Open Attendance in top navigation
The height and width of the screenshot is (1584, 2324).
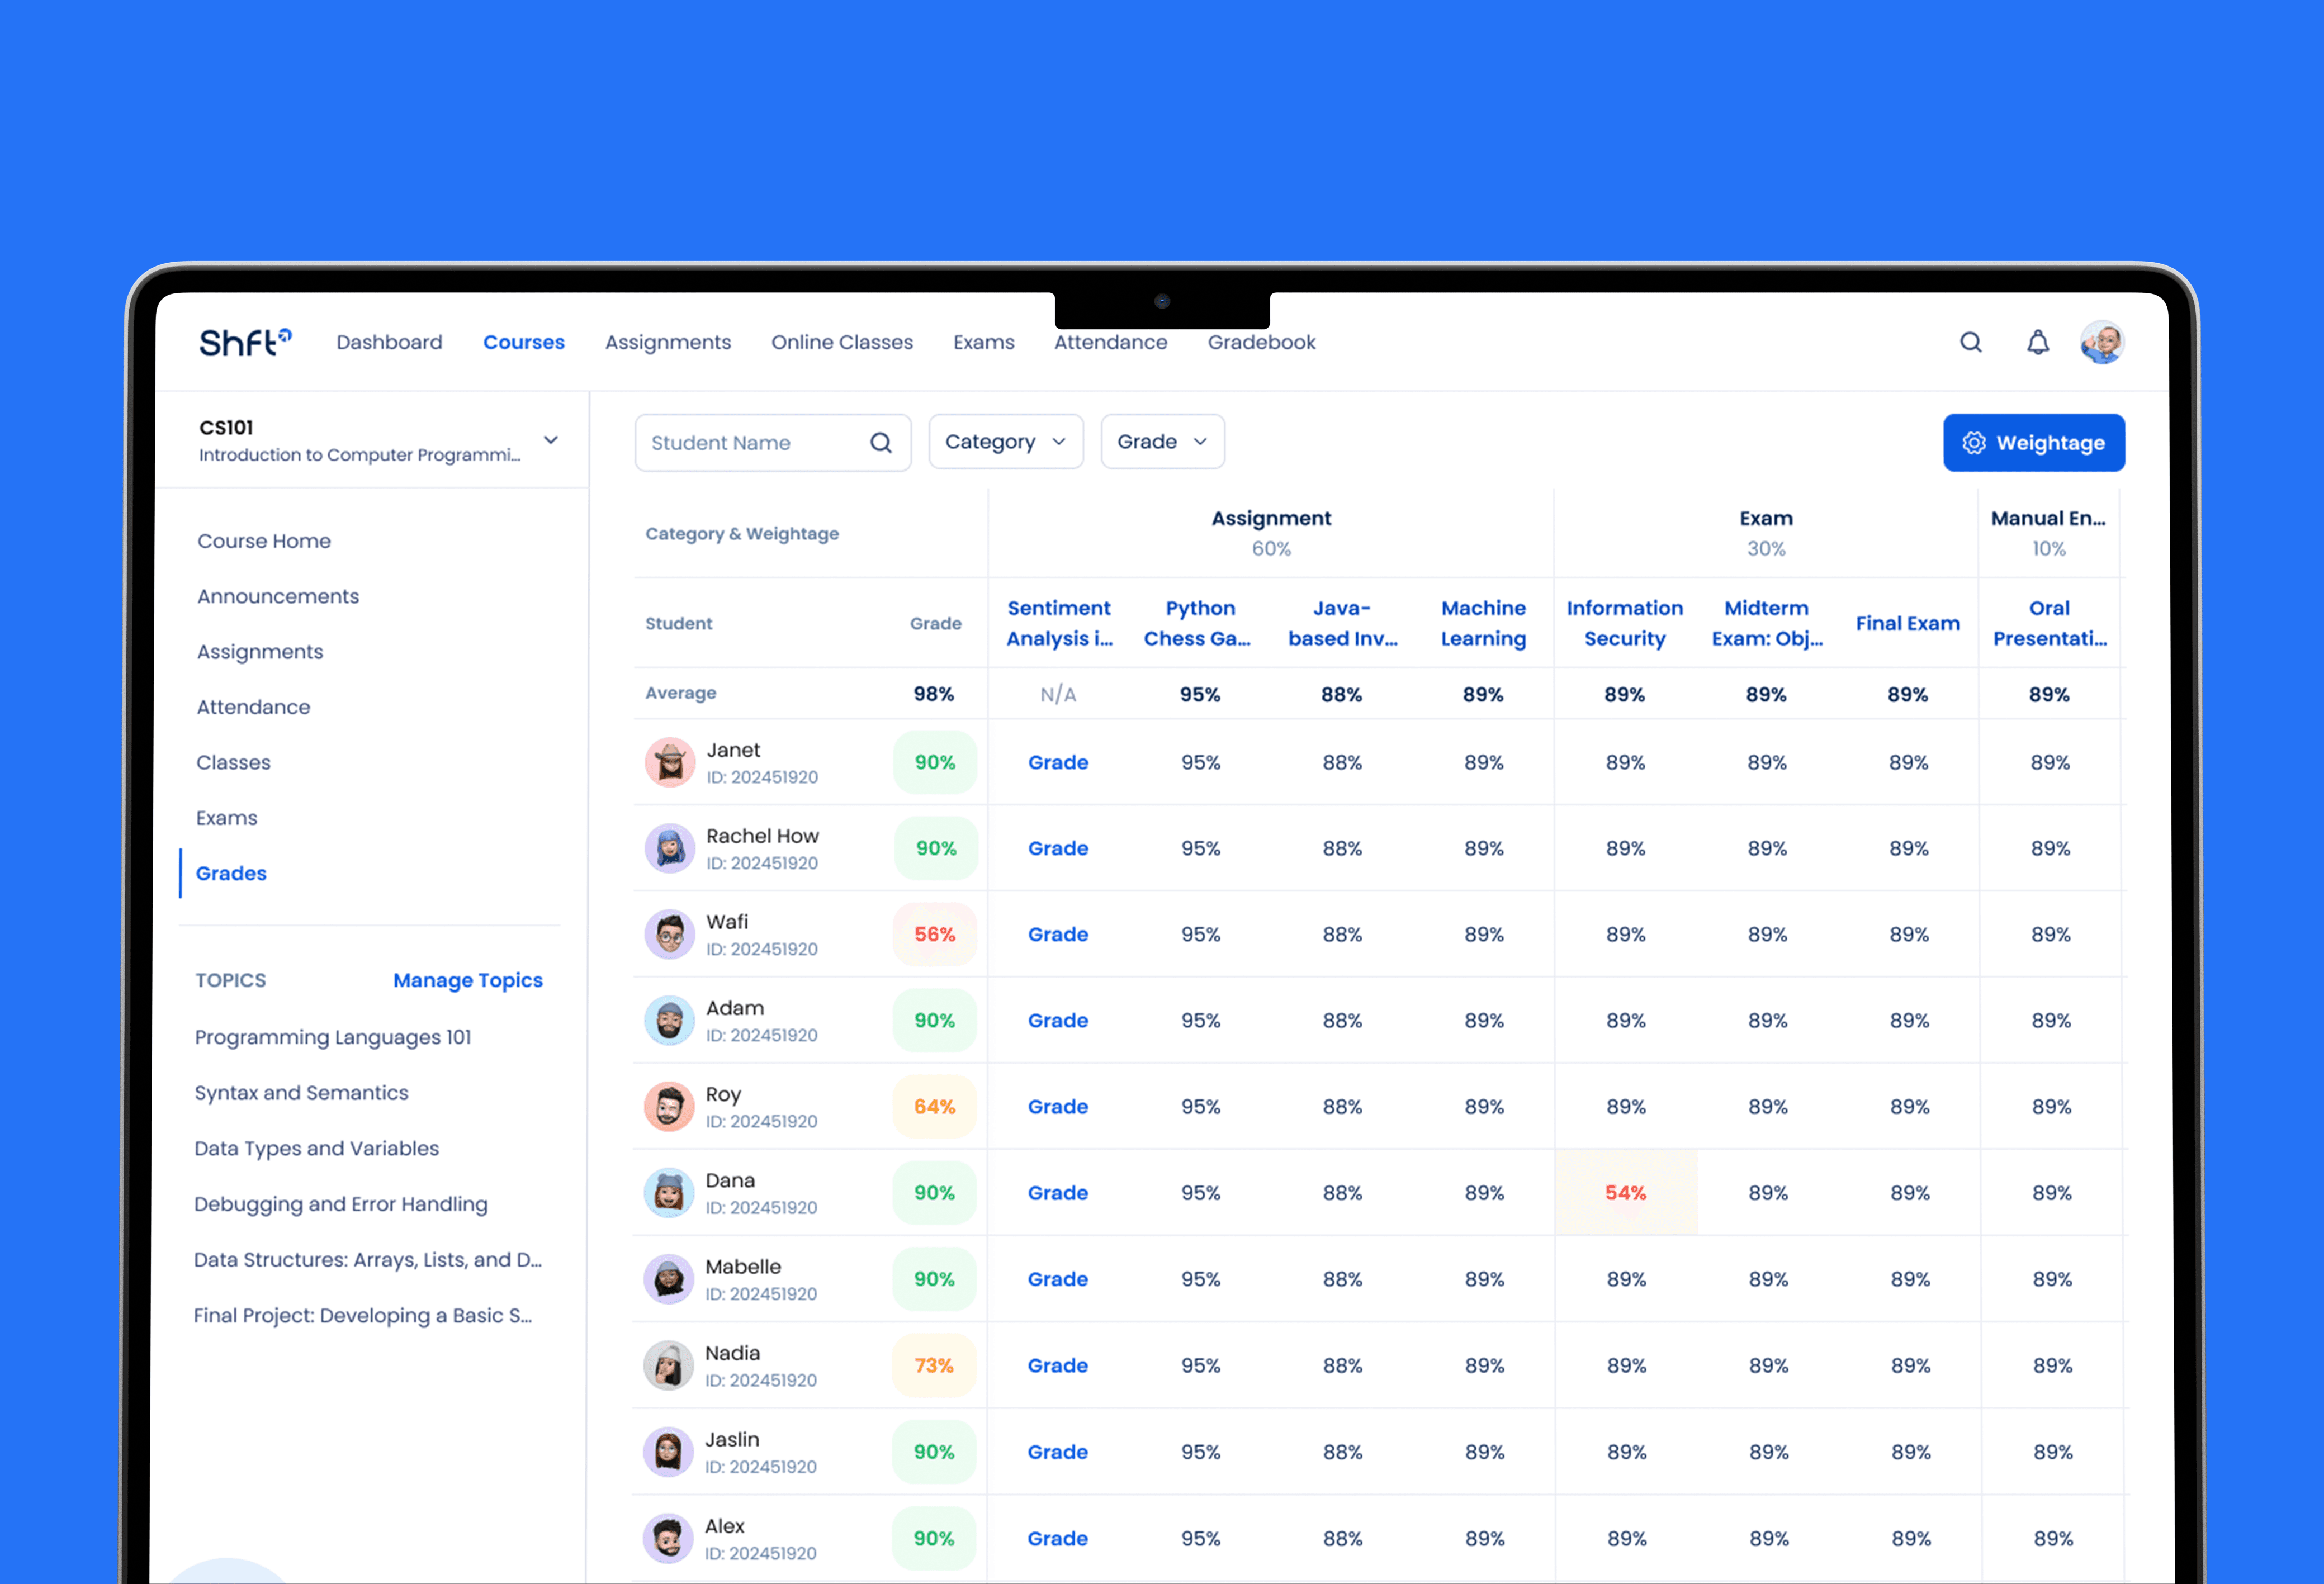tap(1111, 342)
